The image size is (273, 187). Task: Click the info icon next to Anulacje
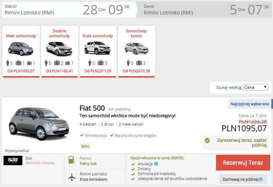point(156,164)
